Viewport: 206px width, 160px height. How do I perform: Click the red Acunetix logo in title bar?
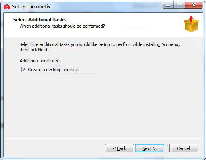click(7, 7)
